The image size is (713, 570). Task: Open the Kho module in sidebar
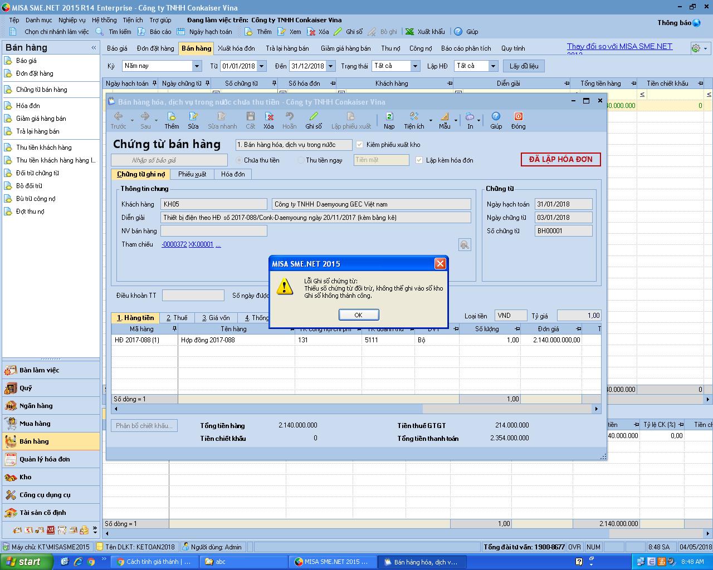pos(51,477)
